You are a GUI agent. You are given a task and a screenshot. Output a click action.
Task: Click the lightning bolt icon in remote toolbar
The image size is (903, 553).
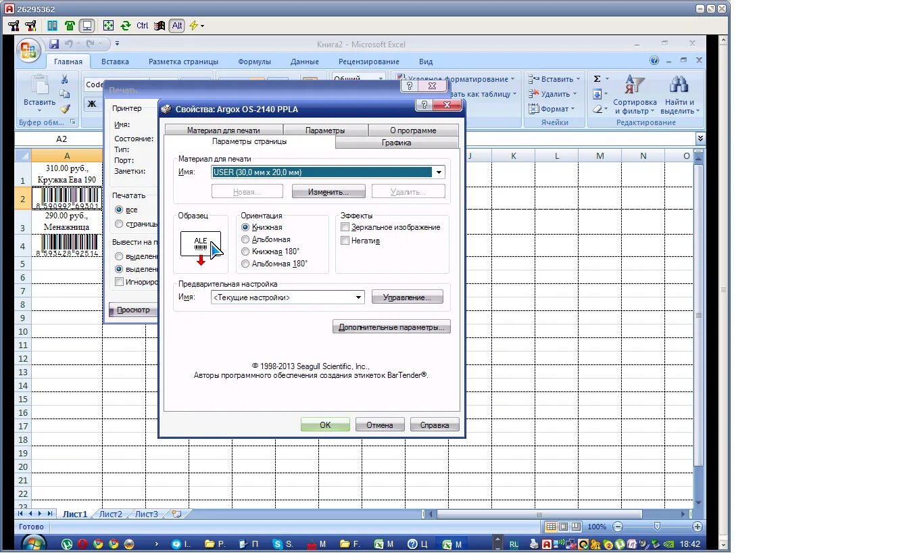pyautogui.click(x=194, y=26)
